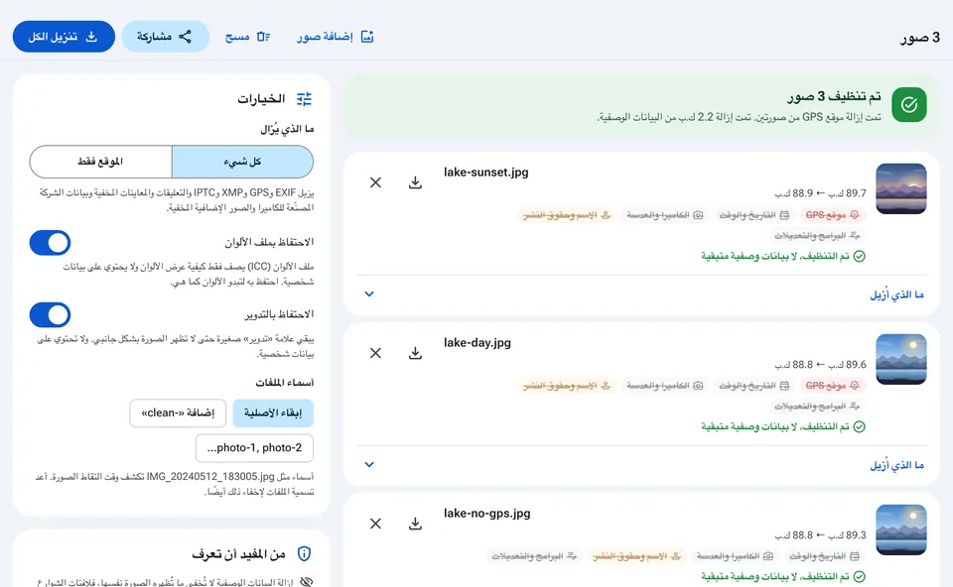953x587 pixels.
Task: Click the lake-no-gps.jpg file name
Action: (x=486, y=514)
